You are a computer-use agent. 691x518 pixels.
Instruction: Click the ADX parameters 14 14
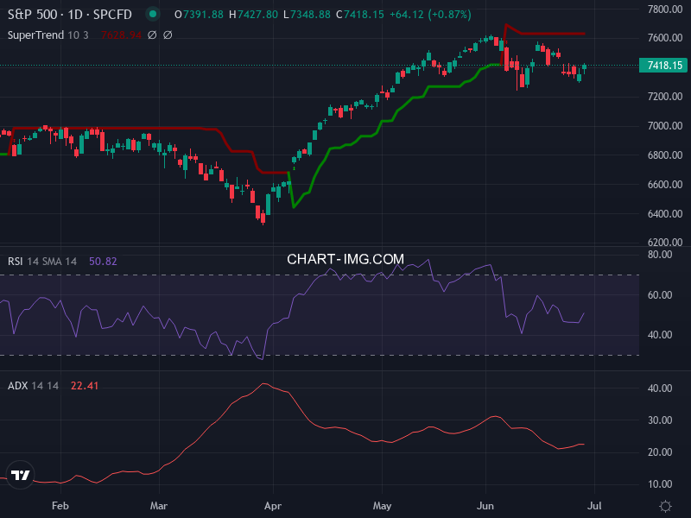coord(45,385)
